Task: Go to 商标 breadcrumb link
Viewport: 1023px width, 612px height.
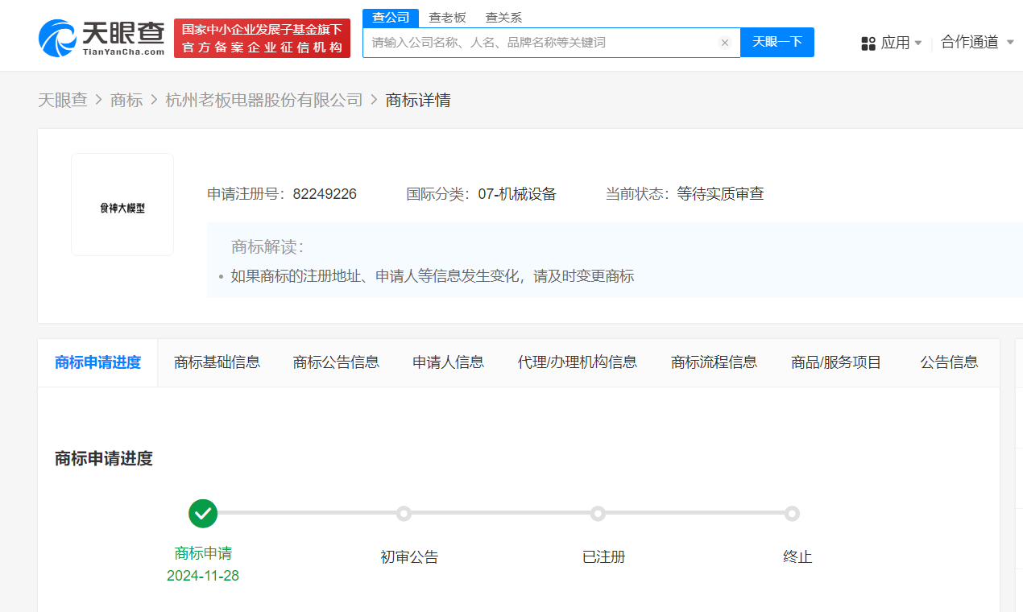Action: [x=126, y=100]
